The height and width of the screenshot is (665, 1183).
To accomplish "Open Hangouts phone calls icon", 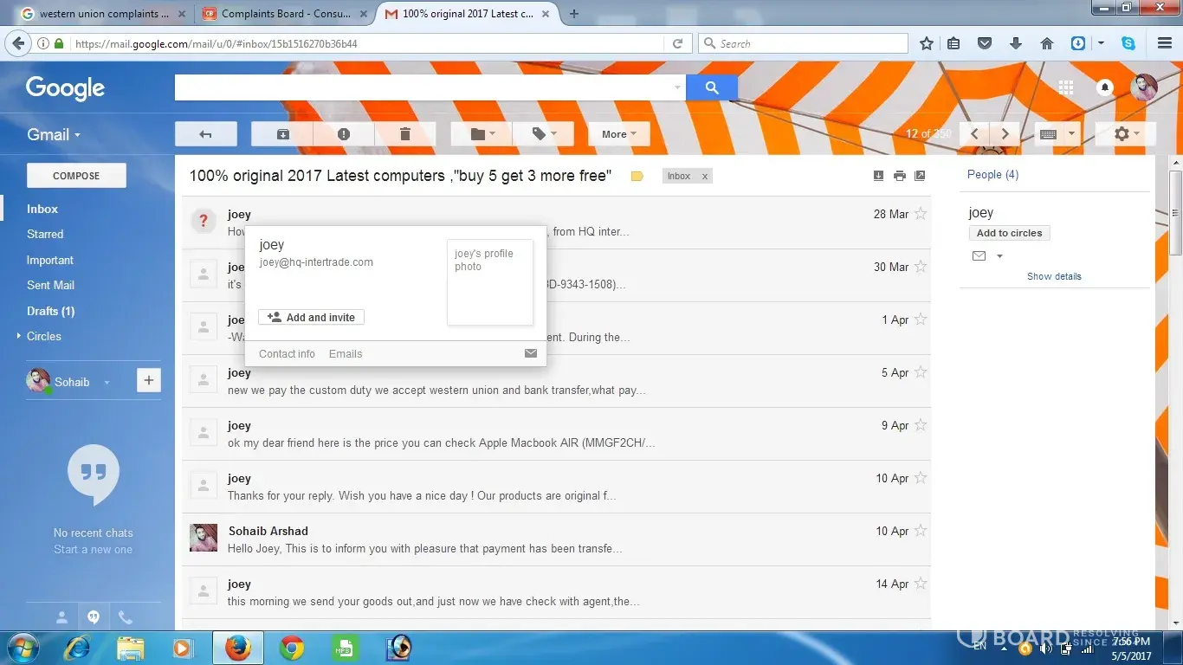I will coord(126,617).
